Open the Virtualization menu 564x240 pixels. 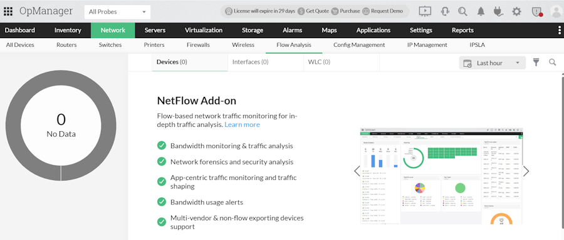[x=204, y=30]
